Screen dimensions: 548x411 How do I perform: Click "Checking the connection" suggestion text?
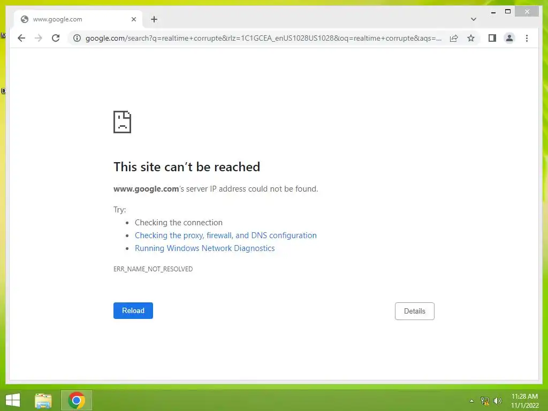pyautogui.click(x=179, y=223)
